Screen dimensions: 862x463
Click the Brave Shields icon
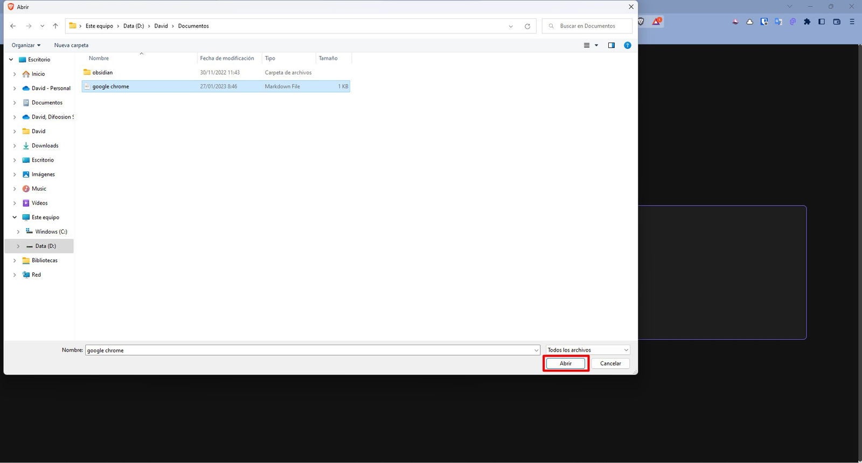[641, 22]
